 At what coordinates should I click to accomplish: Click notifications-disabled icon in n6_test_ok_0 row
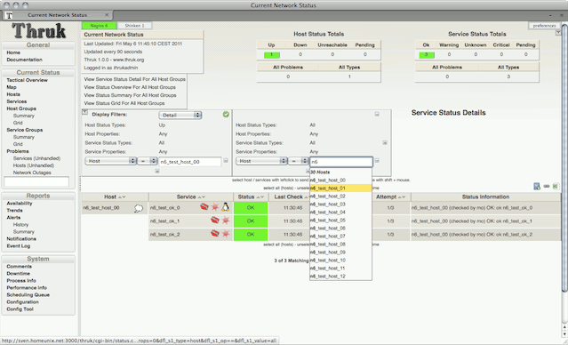[x=204, y=207]
